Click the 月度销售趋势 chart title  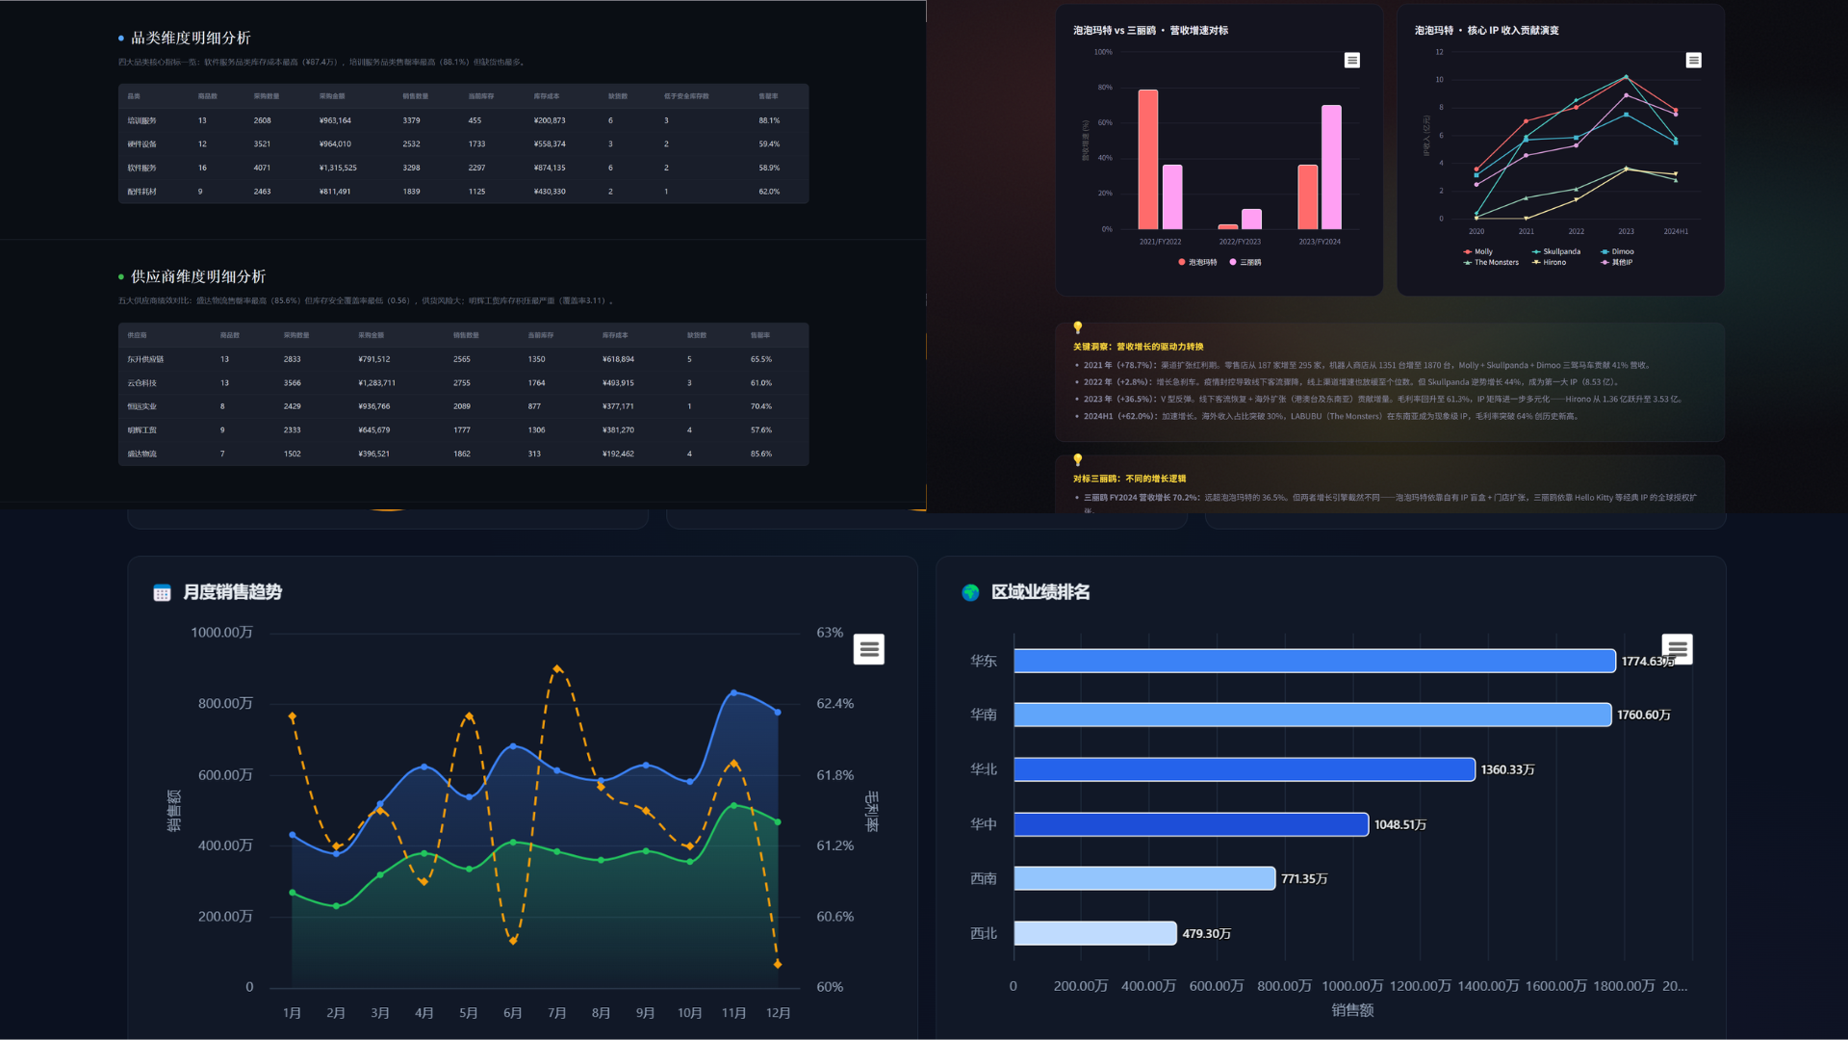pos(232,592)
